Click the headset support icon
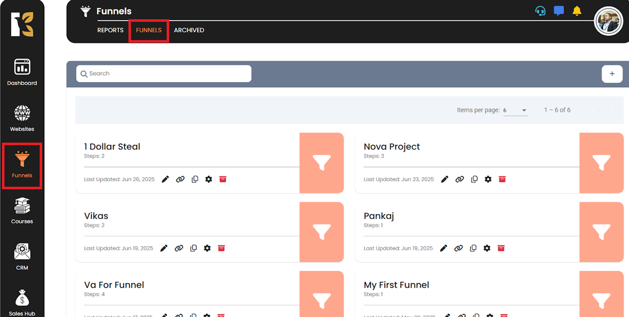This screenshot has height=317, width=629. point(540,11)
